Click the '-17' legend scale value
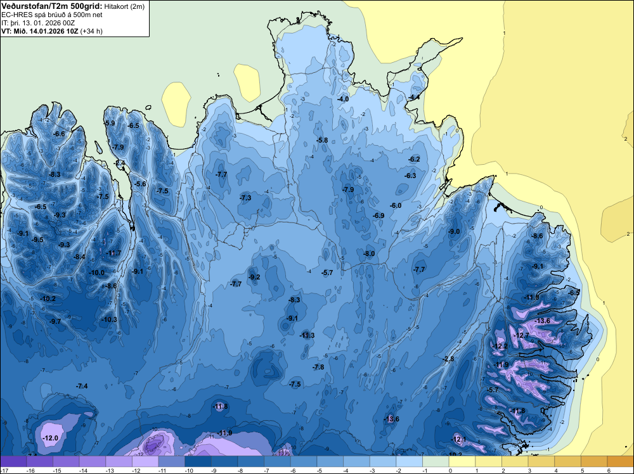 3,470
